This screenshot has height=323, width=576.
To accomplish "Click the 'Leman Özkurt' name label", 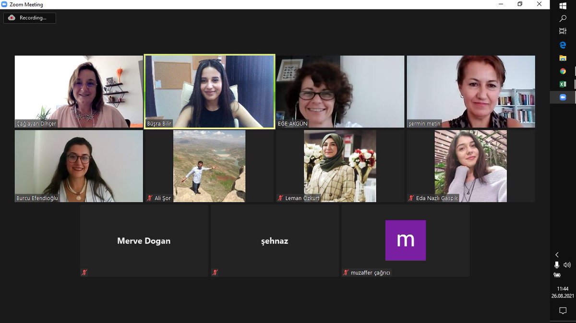I will coord(302,198).
